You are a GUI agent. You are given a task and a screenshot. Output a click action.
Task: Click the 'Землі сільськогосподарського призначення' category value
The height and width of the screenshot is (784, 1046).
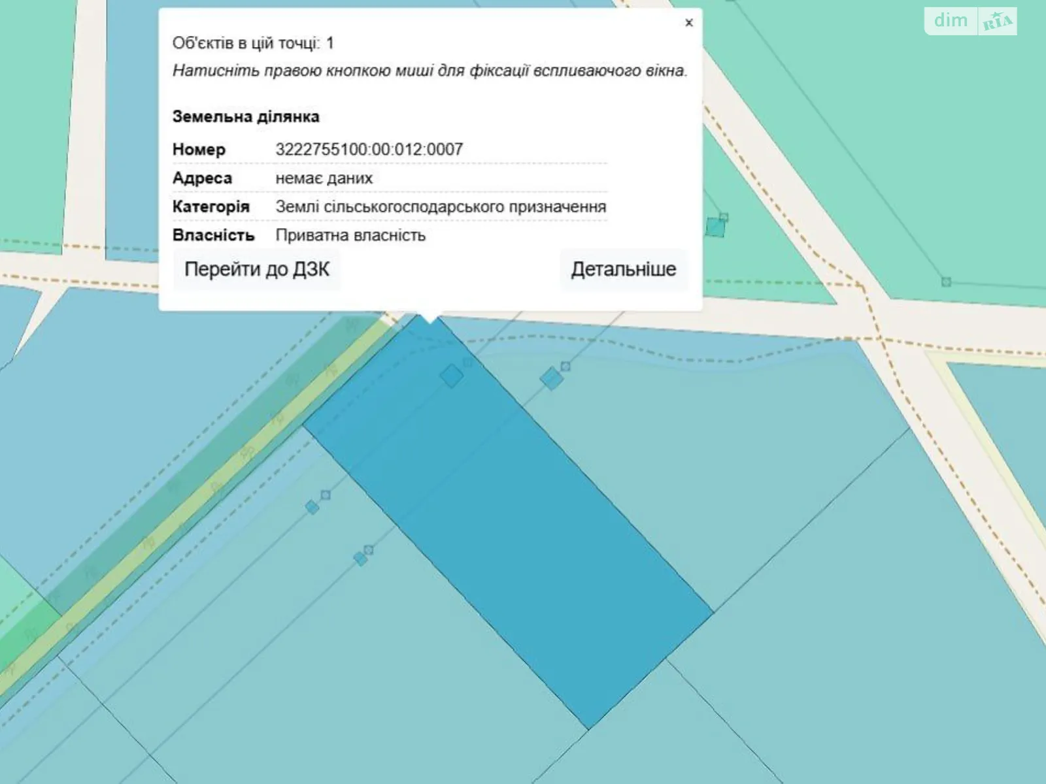441,207
